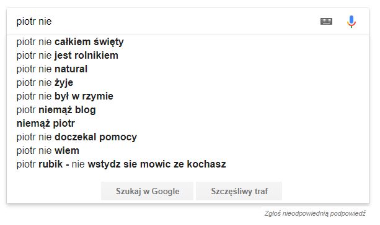Choose 'piotr nie doczekal pomocy' suggestion

[188, 137]
